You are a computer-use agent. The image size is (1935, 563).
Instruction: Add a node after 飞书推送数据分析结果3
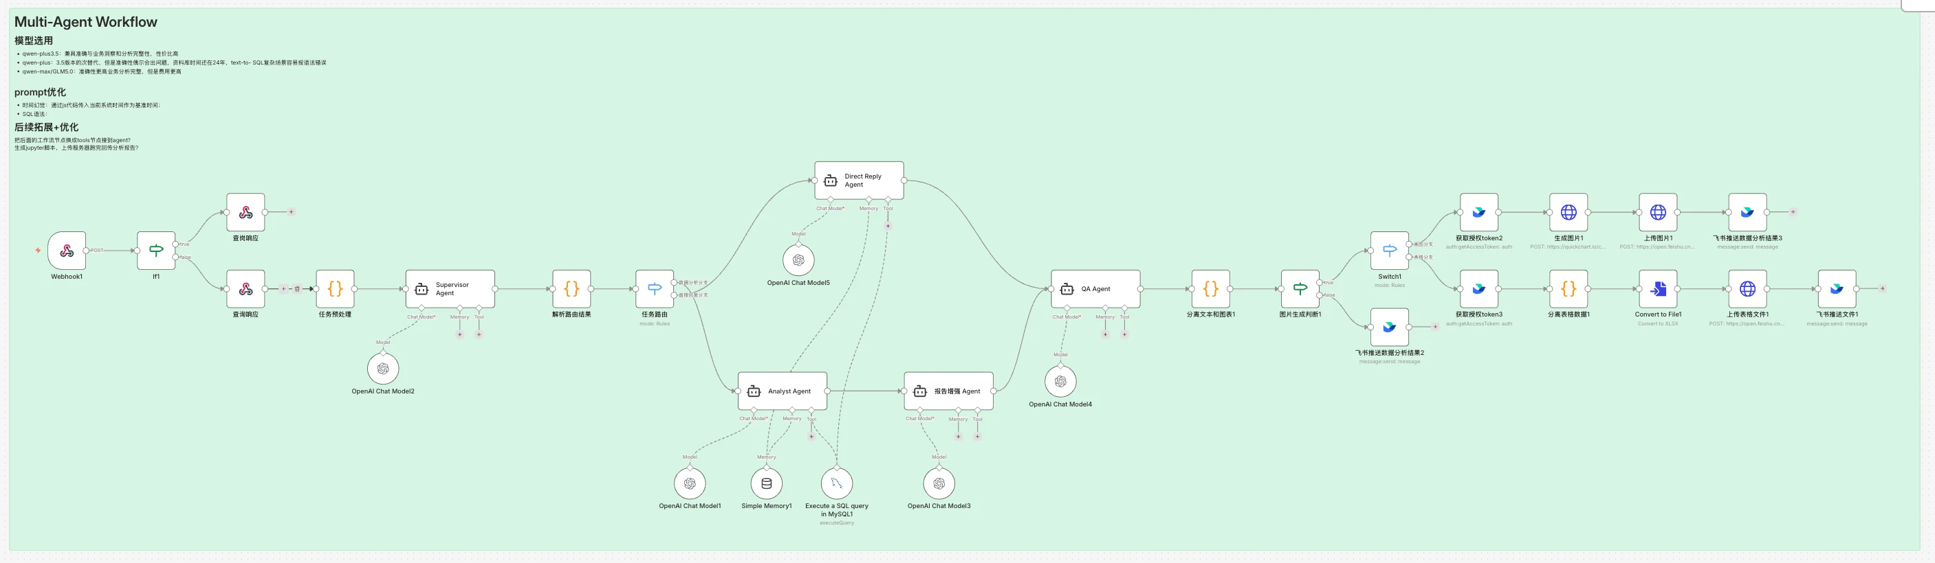tap(1793, 212)
